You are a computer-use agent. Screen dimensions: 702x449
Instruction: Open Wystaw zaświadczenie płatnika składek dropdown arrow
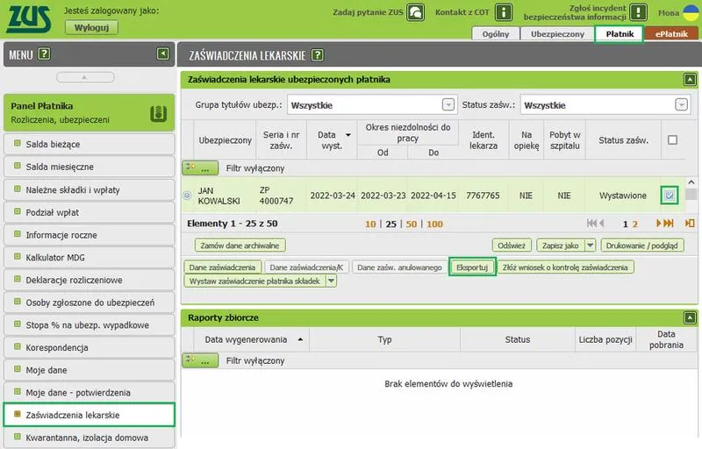click(331, 281)
